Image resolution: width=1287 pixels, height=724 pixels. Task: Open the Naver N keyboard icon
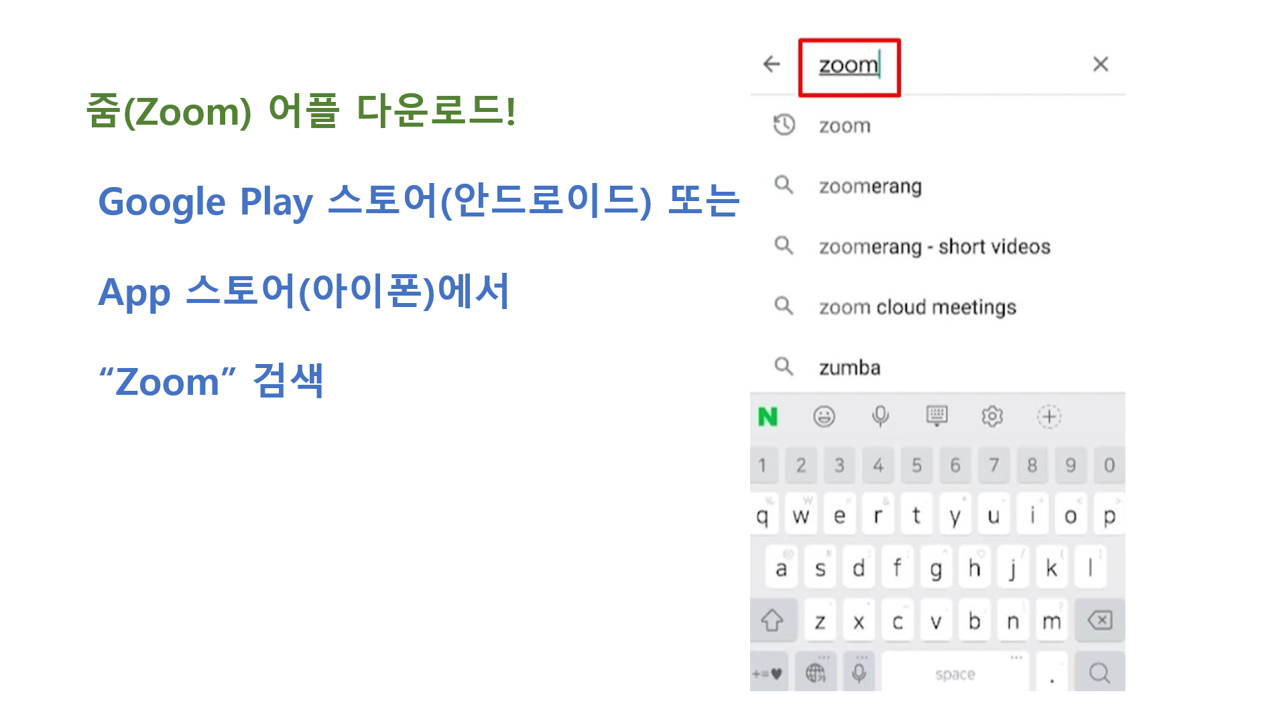coord(768,417)
